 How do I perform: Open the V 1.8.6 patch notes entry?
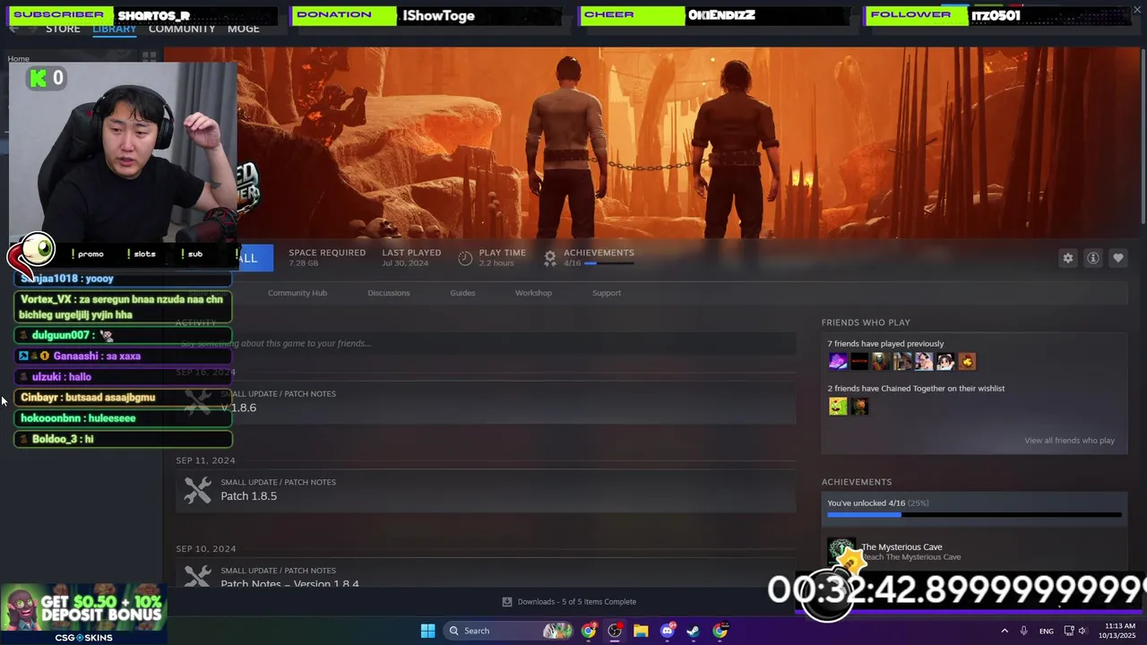point(486,402)
